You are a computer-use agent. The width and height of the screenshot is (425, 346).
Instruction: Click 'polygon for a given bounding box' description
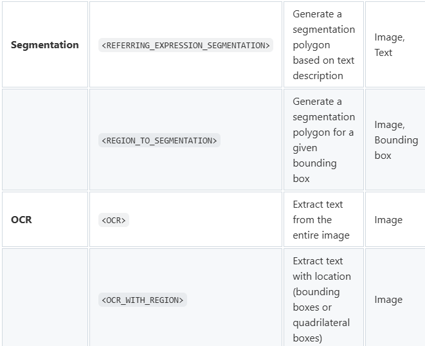tap(323, 156)
